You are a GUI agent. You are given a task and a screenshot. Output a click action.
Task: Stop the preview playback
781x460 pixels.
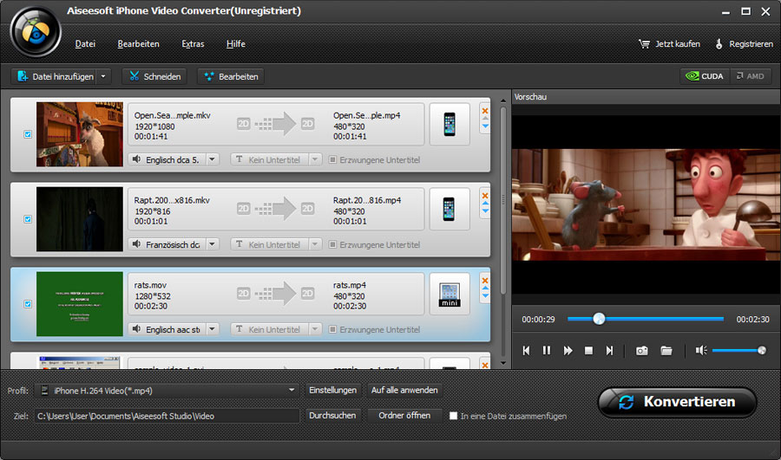588,351
